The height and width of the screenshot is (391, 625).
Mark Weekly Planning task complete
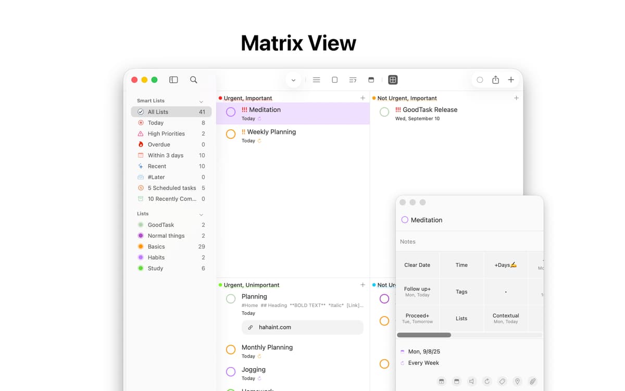point(231,134)
